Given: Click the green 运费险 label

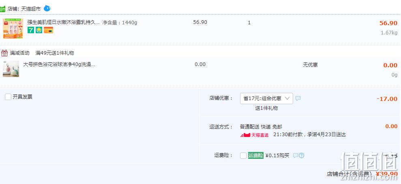Looking at the screenshot, I should [255, 155].
